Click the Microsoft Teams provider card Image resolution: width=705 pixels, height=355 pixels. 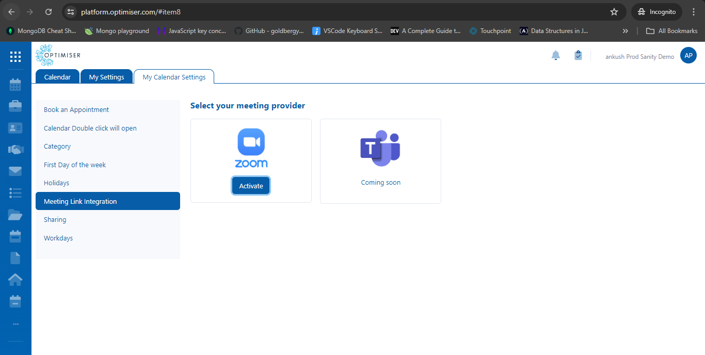[x=380, y=161]
